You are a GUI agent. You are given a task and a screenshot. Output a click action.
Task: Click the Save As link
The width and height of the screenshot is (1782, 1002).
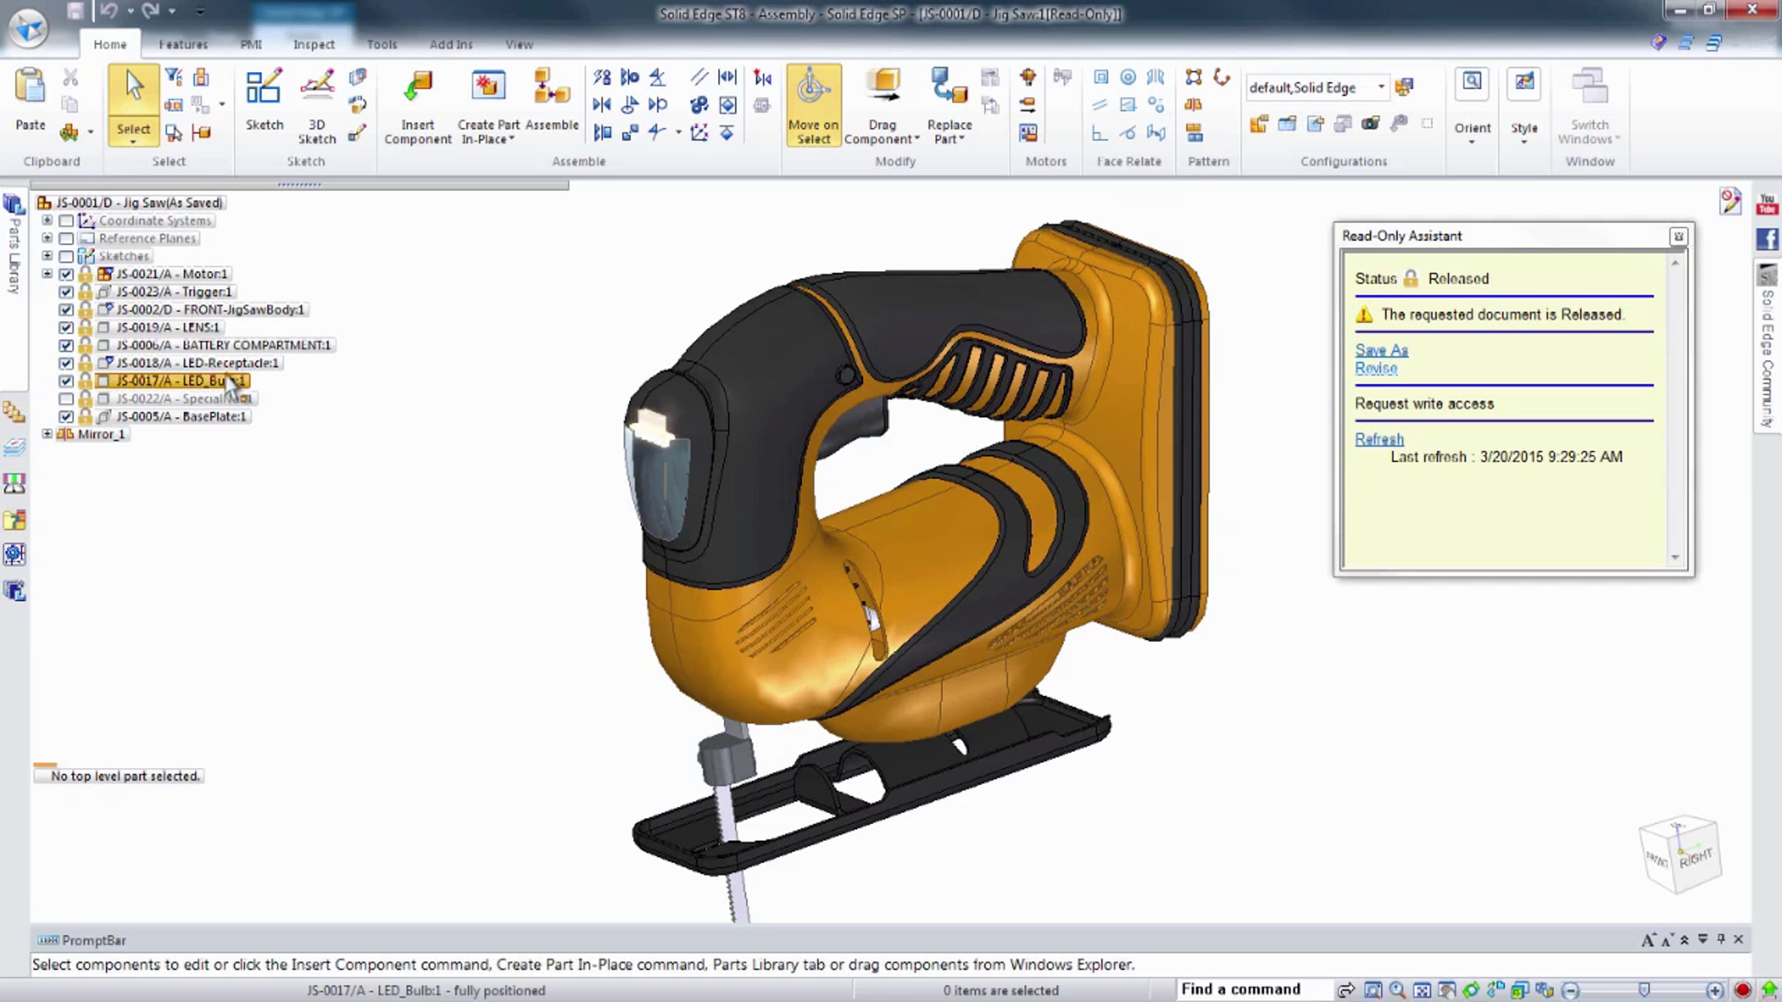click(1381, 350)
